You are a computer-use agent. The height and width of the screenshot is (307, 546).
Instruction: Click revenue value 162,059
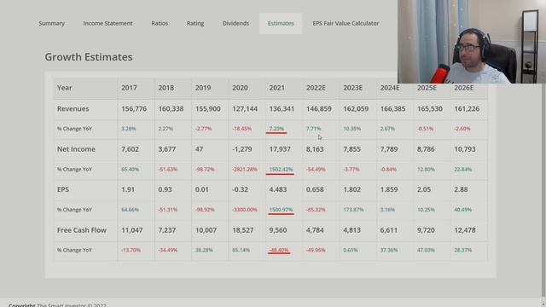(356, 108)
